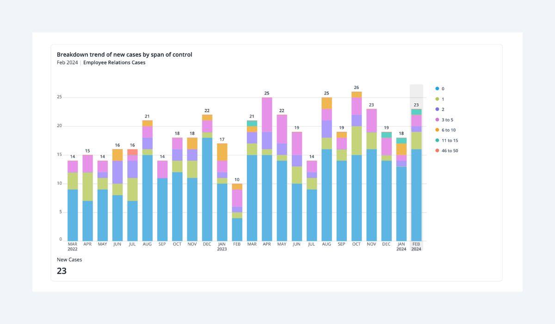Select the '46 to 50' legend entry
This screenshot has width=555, height=324.
[446, 150]
